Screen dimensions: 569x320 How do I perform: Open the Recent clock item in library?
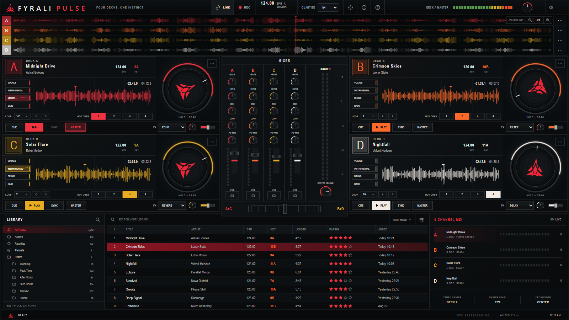[9, 237]
